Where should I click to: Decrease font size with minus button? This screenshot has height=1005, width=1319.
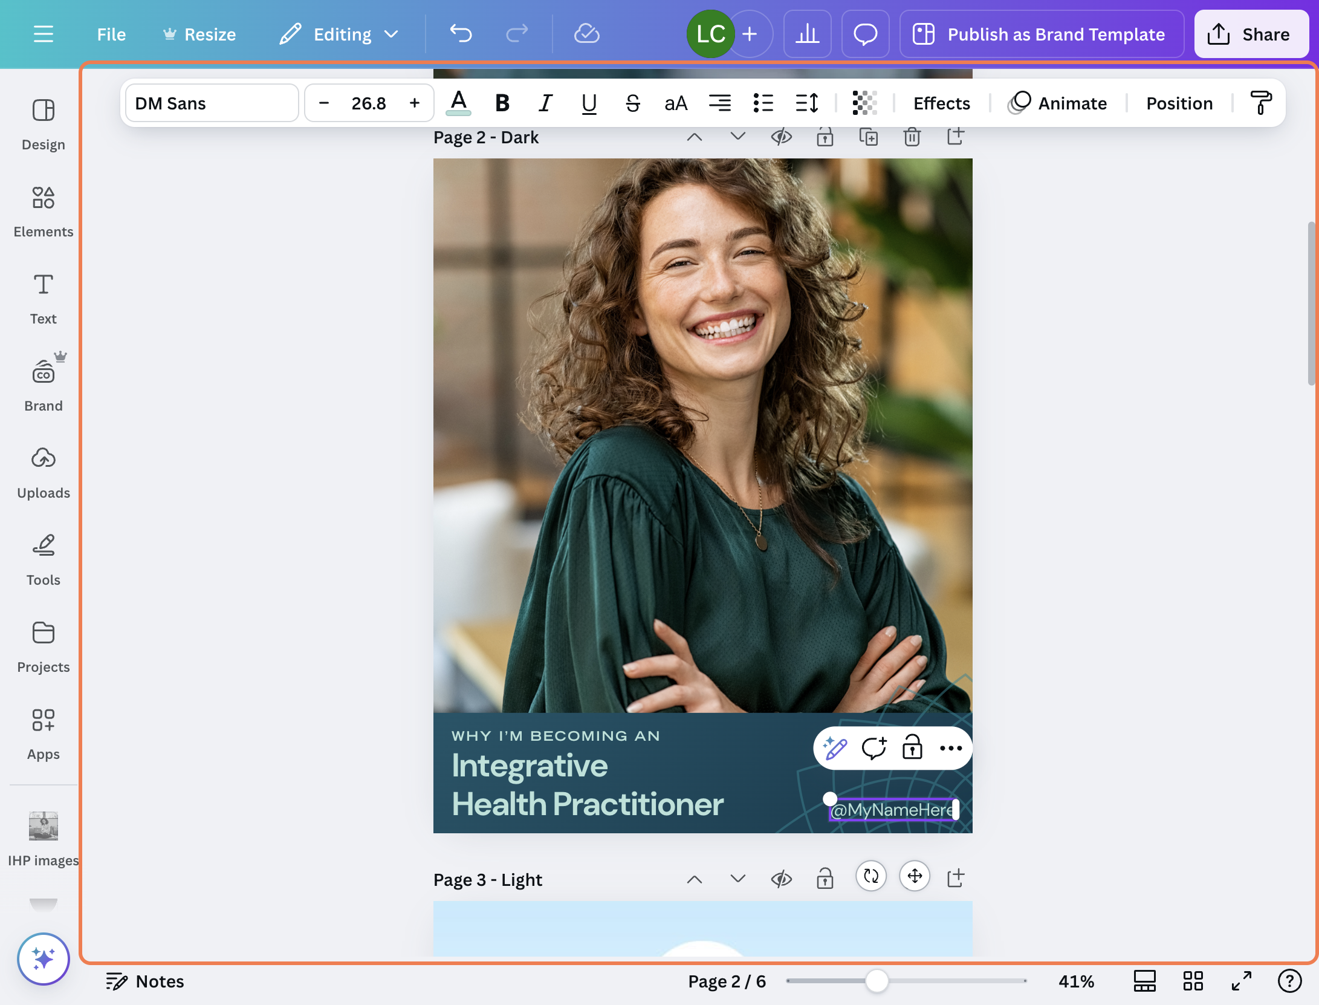tap(324, 103)
